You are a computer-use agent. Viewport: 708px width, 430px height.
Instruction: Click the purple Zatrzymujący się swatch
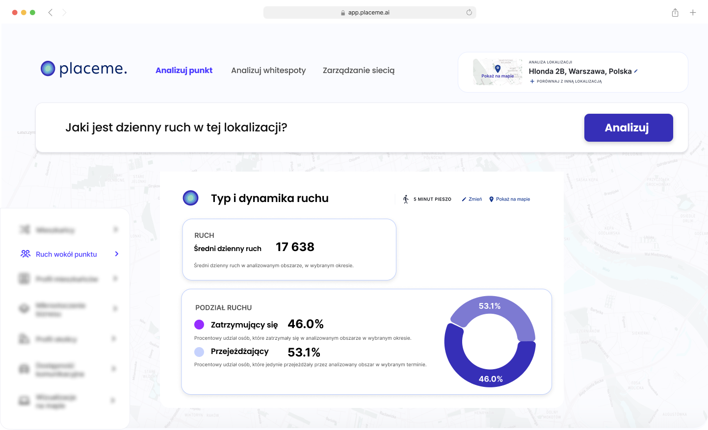199,325
